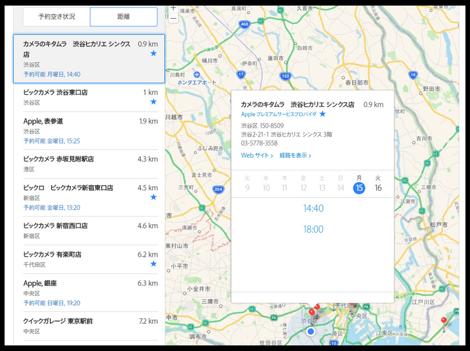Click 予約可能 金曜日, 13:20 link
Viewport: 470px width, 351px height.
[x=52, y=207]
